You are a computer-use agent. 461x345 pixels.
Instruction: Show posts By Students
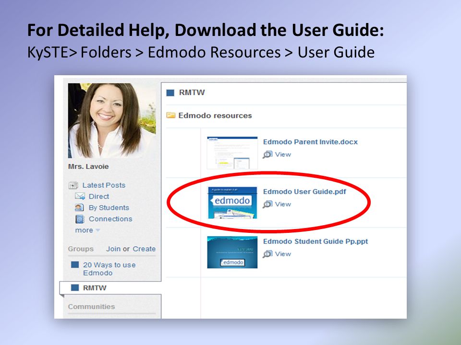point(109,207)
